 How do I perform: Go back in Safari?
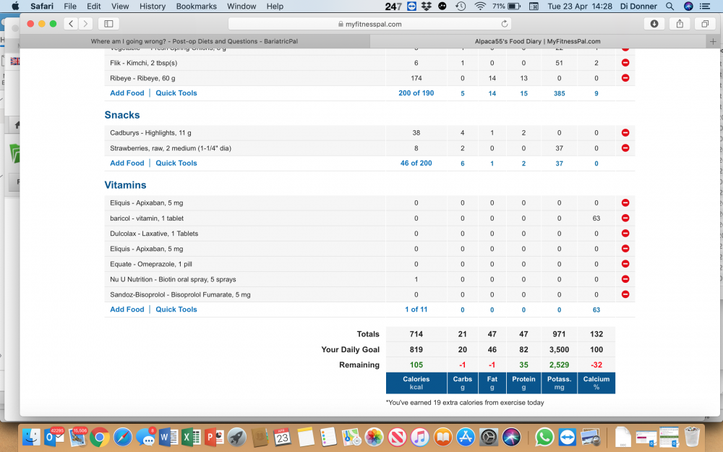[71, 24]
